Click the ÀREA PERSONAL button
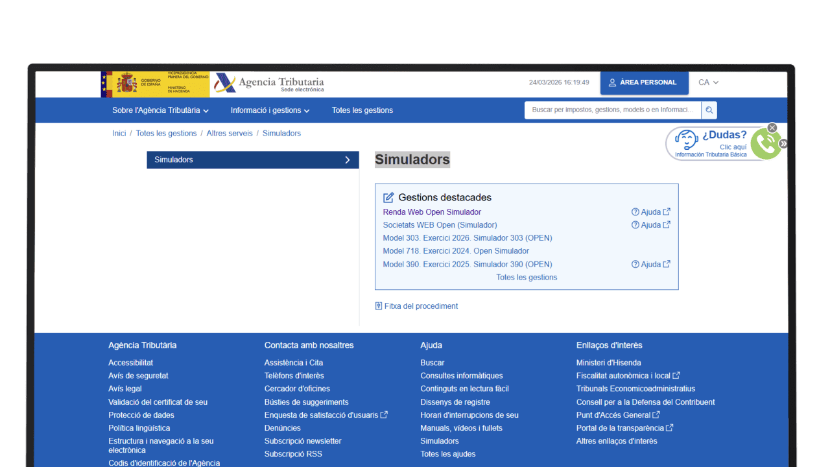830x467 pixels. coord(644,83)
